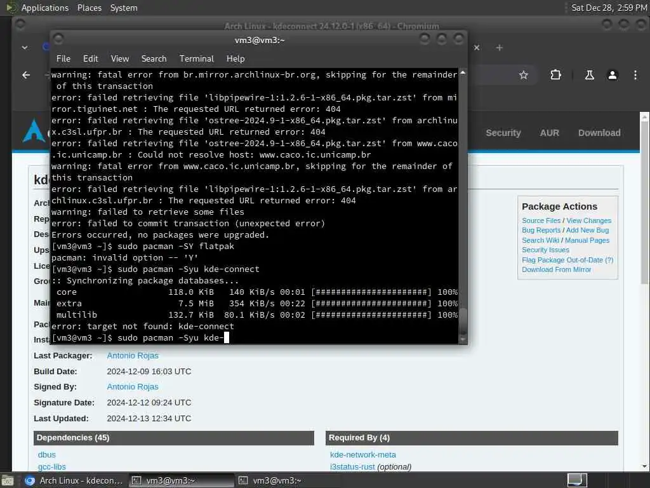Click the Package Actions heading
The height and width of the screenshot is (488, 650).
tap(559, 207)
